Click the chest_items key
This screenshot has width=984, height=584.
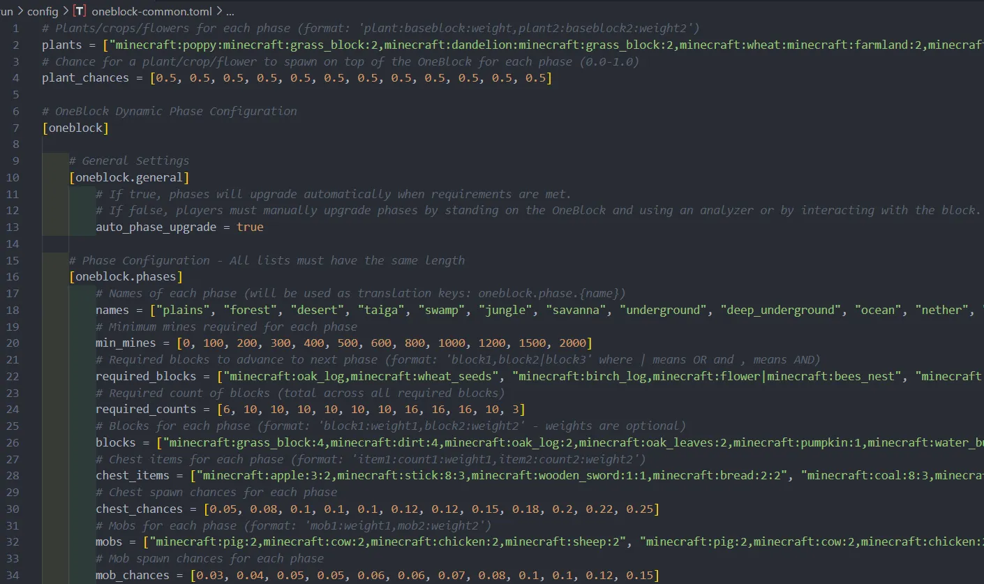133,476
